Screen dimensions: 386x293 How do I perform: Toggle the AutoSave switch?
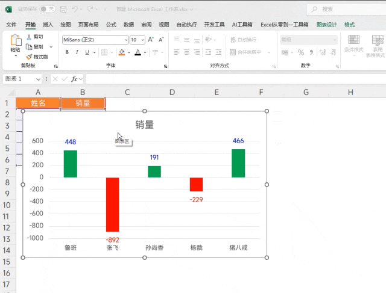point(48,9)
